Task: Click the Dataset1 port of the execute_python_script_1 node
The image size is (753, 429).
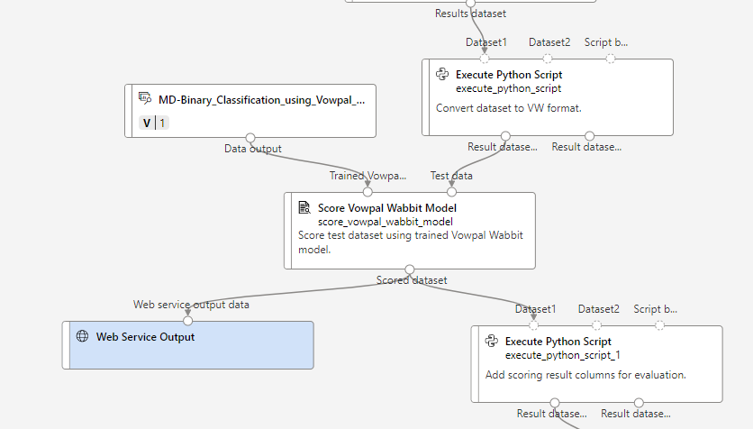Action: click(533, 325)
